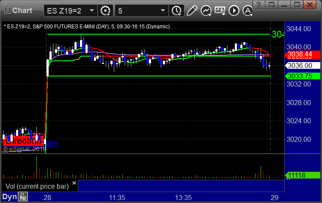Click the circled A alerts icon

tap(247, 11)
